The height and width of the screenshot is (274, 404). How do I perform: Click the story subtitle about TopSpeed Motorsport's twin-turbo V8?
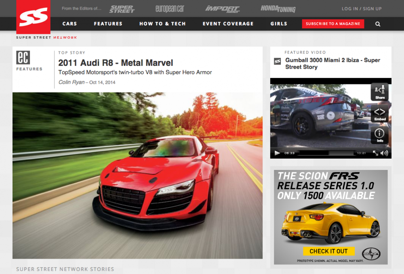[135, 72]
